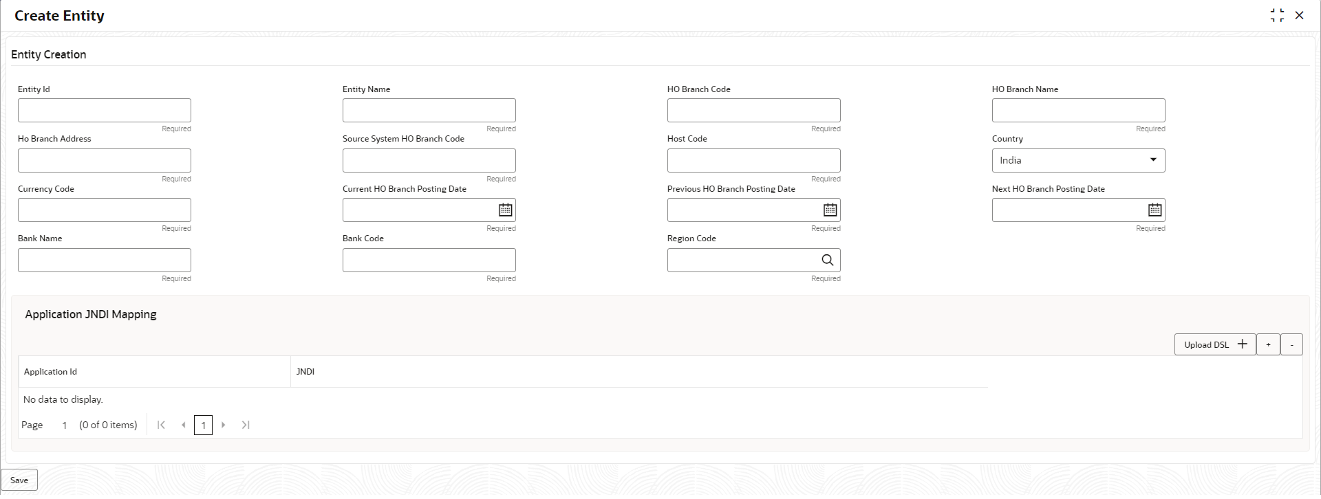
Task: Close the Create Entity dialog
Action: [1299, 15]
